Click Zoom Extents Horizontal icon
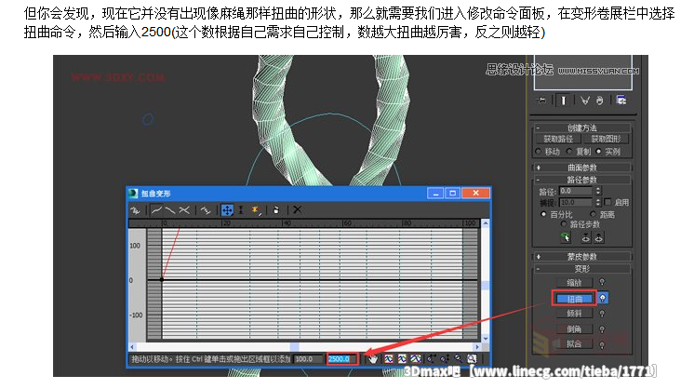 [x=402, y=359]
